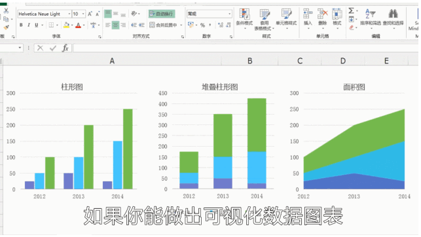
Task: Open the fill color dropdown arrow
Action: pyautogui.click(x=72, y=25)
